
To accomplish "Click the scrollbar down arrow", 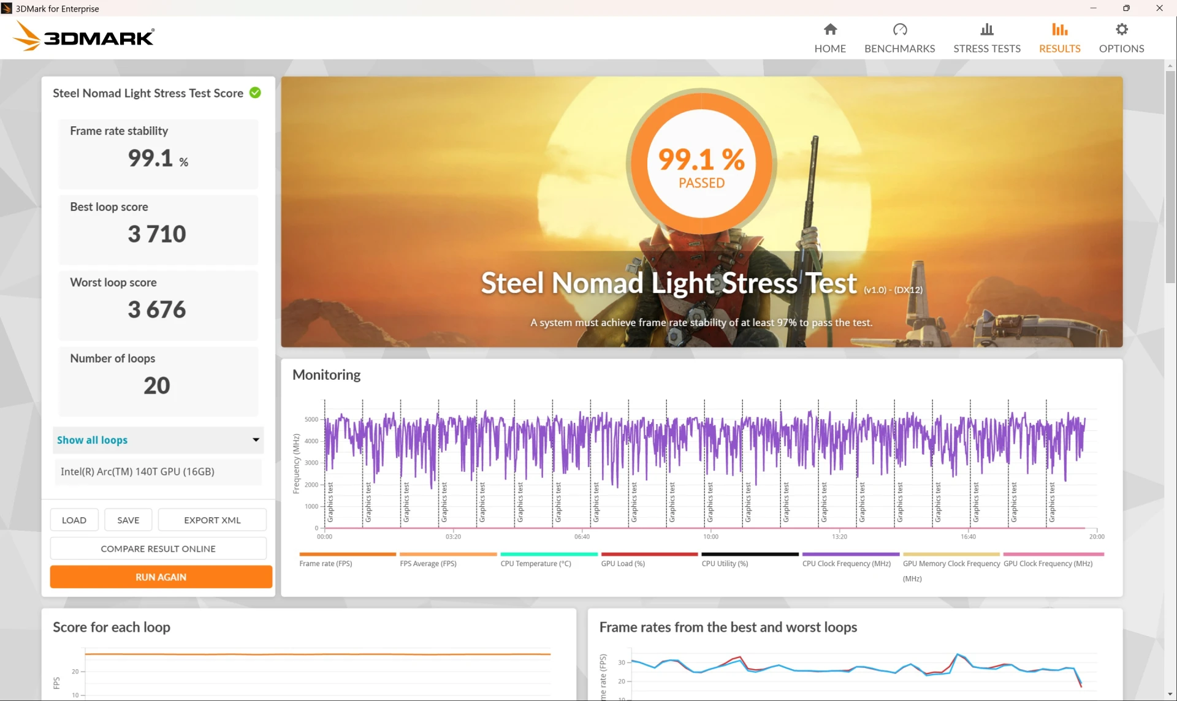I will (x=1170, y=694).
